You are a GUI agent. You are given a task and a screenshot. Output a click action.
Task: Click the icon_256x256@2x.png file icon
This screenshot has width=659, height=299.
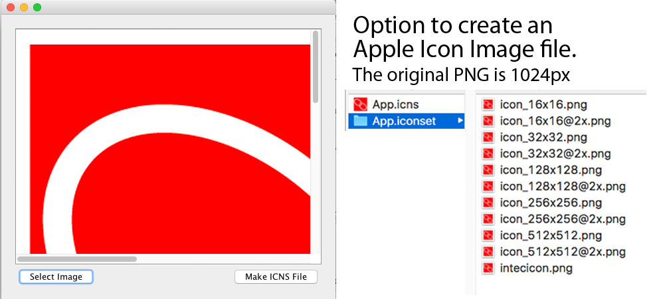488,219
